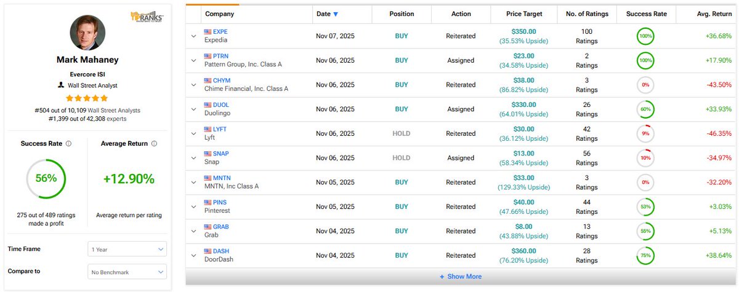The height and width of the screenshot is (292, 739).
Task: Click the Success Rate info icon
Action: [x=68, y=144]
